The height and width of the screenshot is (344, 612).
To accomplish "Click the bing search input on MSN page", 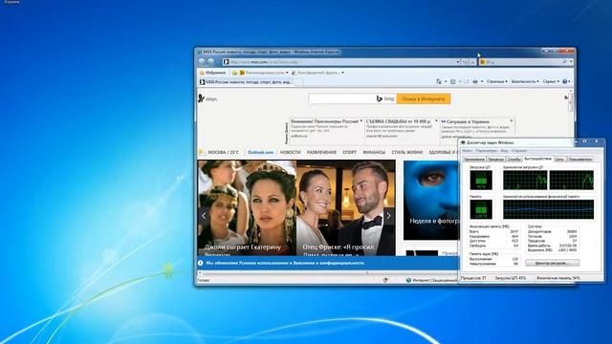I will (x=341, y=99).
